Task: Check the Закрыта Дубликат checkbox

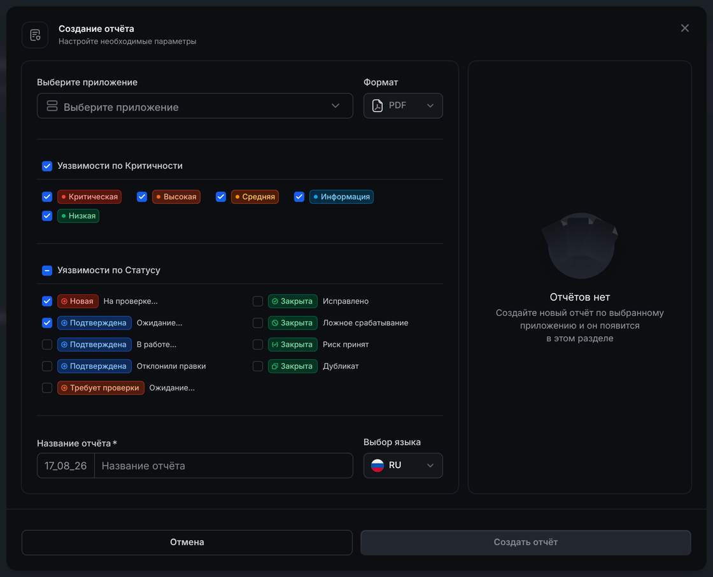Action: click(258, 366)
